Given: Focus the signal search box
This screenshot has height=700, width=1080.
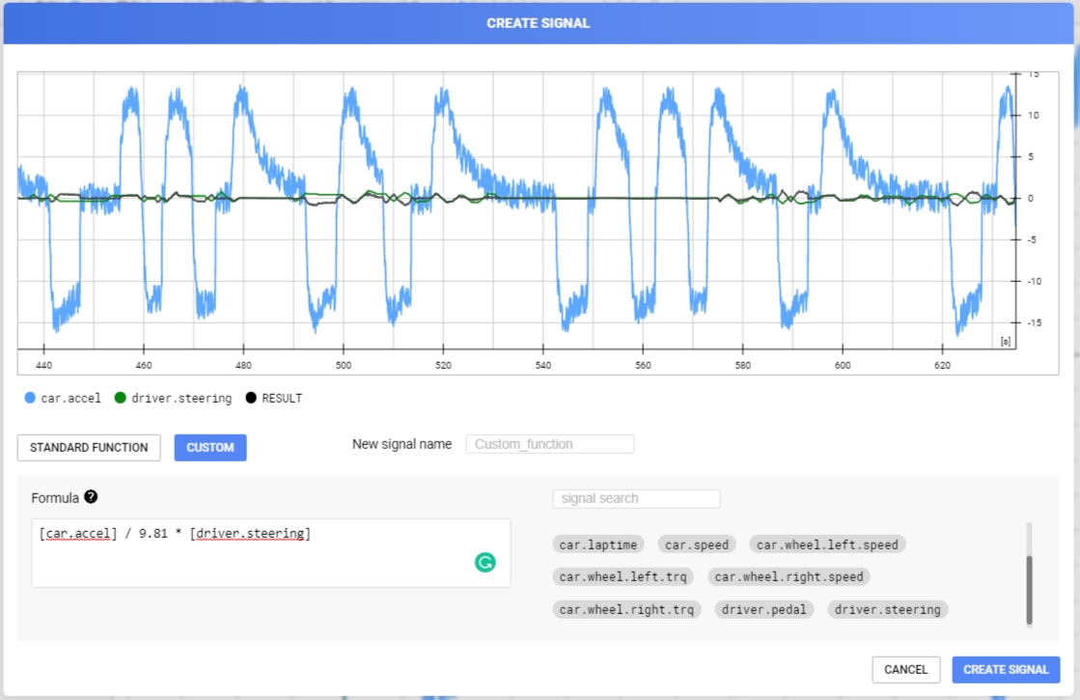Looking at the screenshot, I should pyautogui.click(x=636, y=498).
